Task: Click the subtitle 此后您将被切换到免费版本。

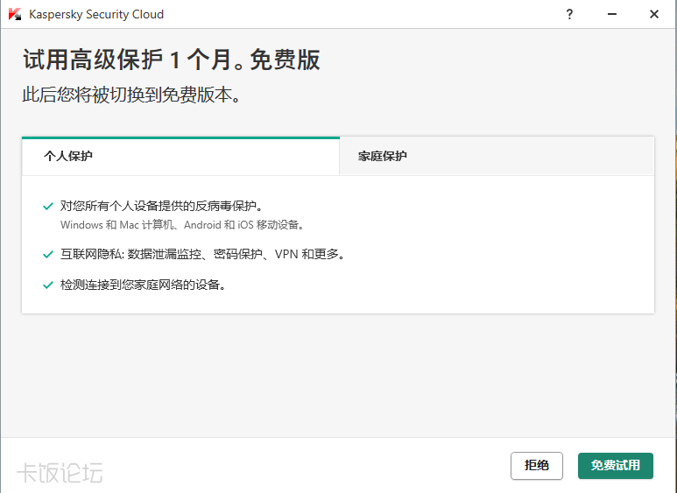Action: point(131,95)
